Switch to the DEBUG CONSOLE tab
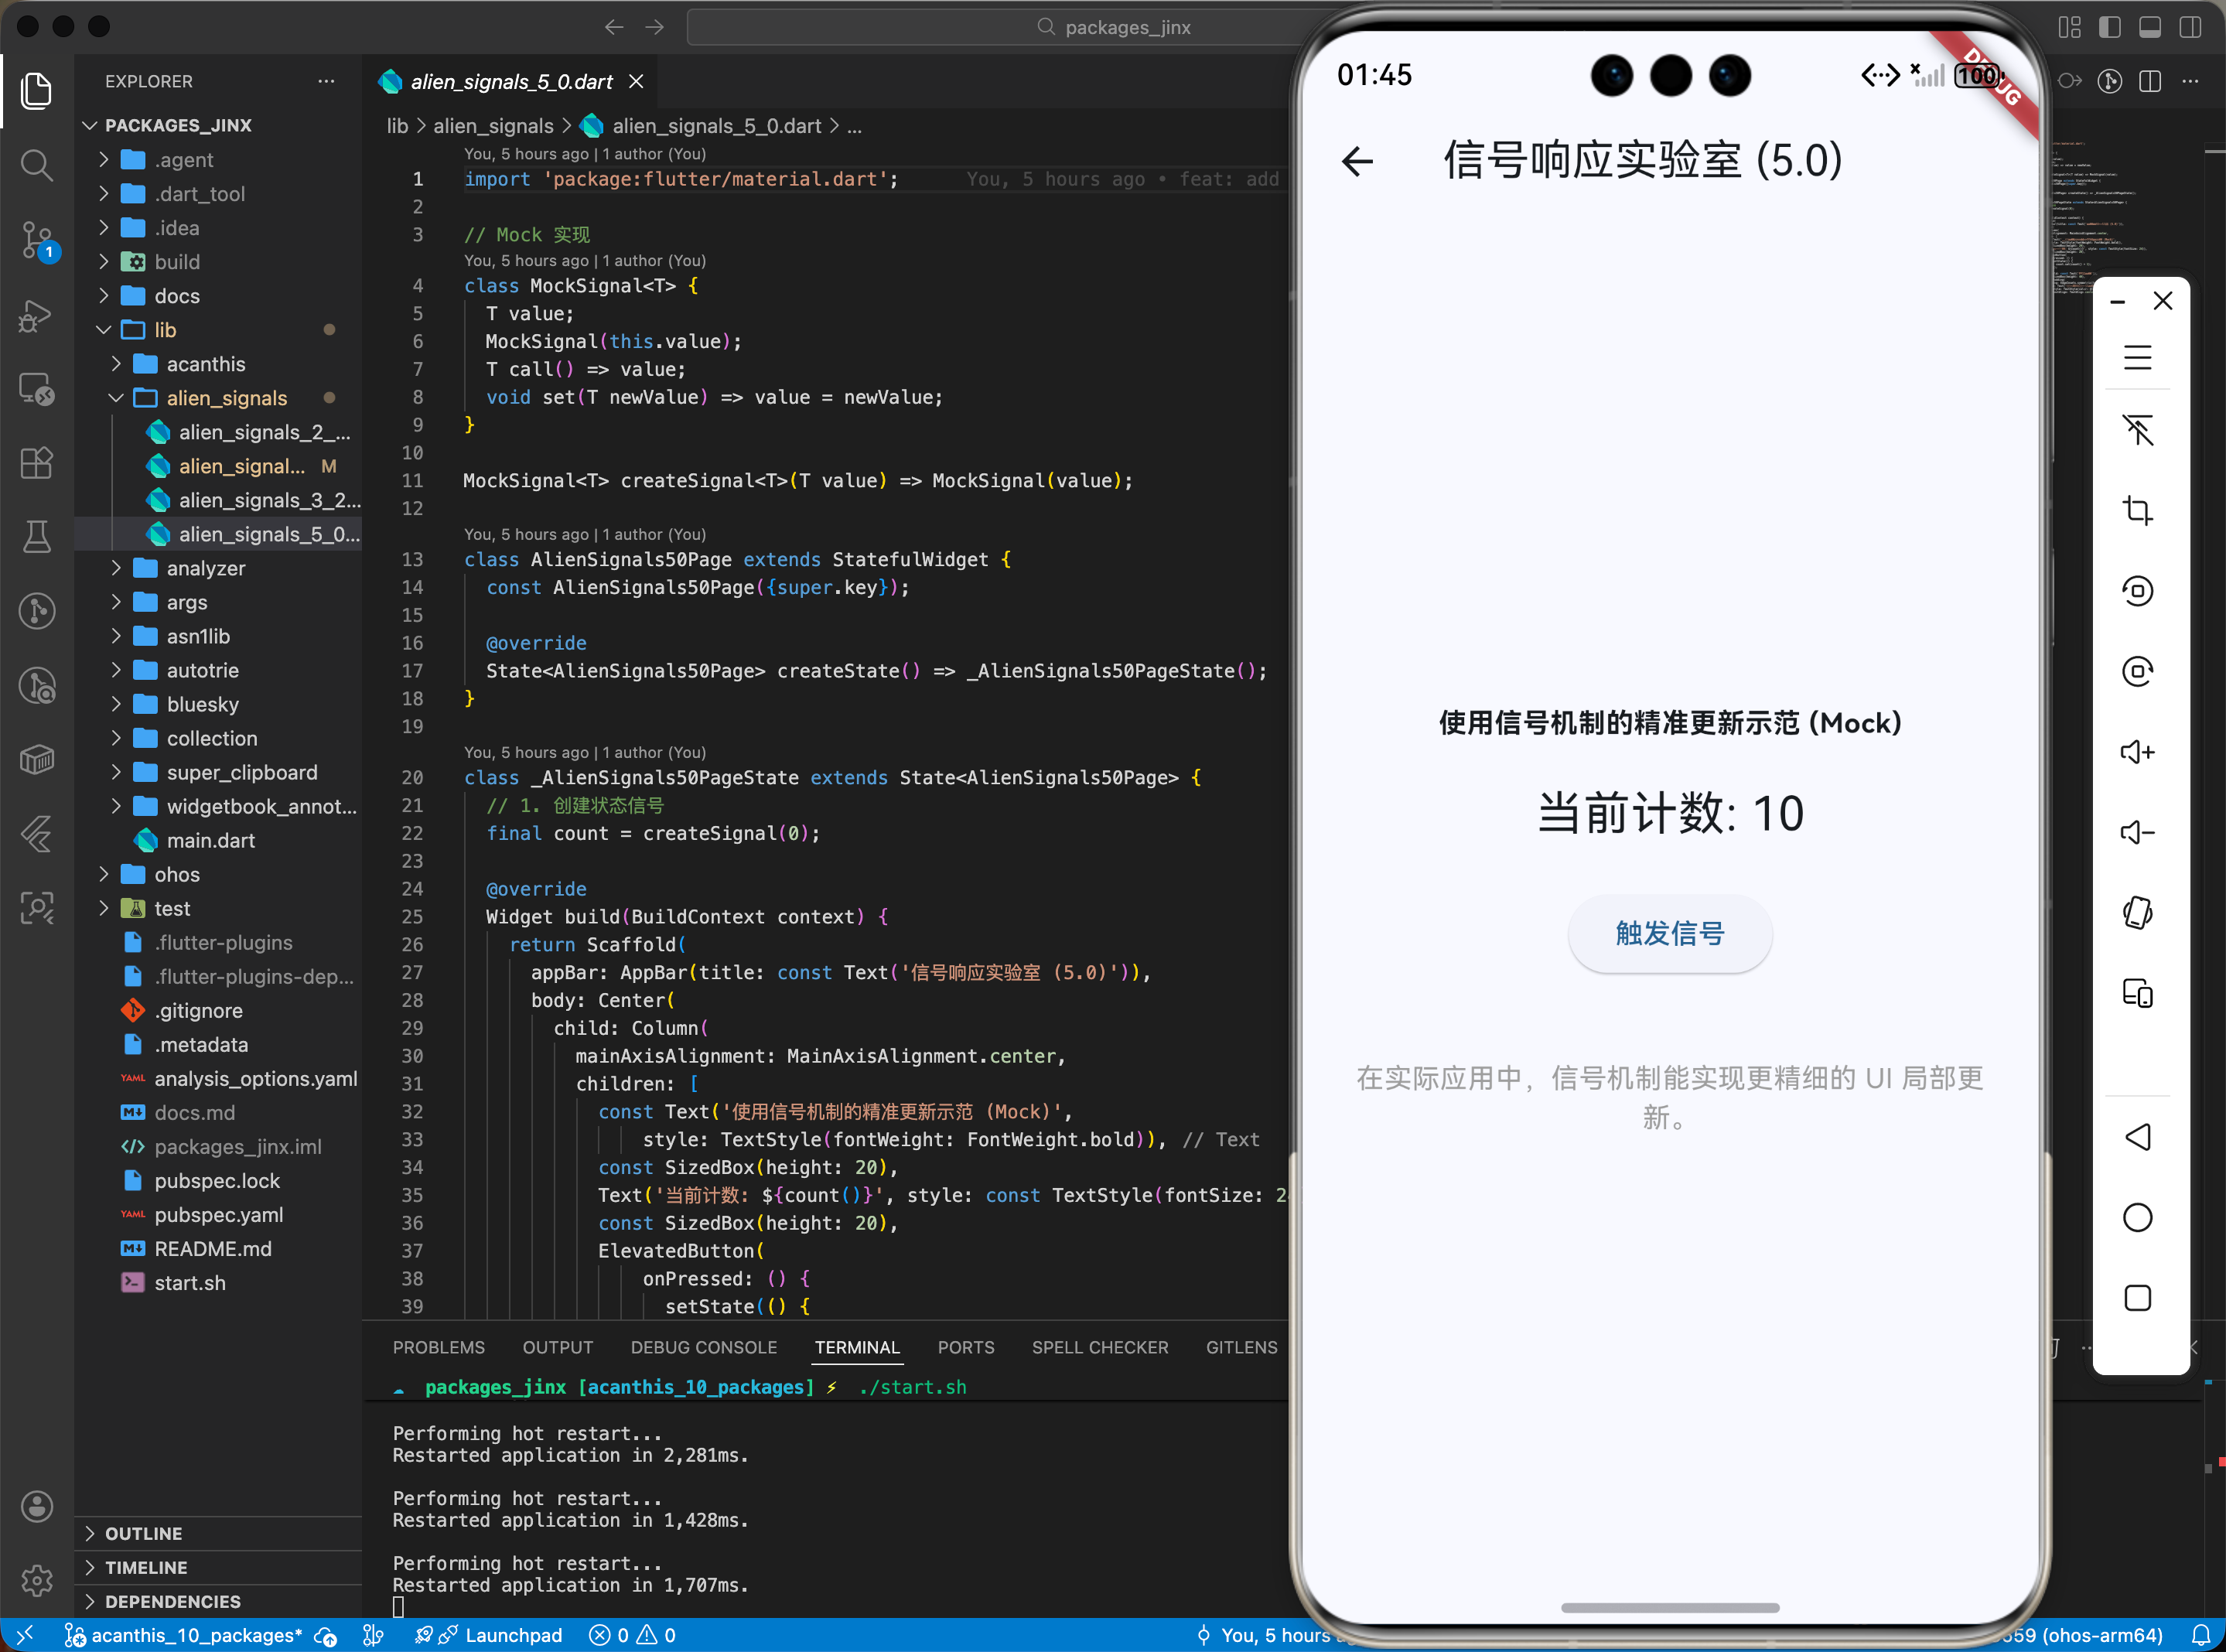 pos(703,1347)
